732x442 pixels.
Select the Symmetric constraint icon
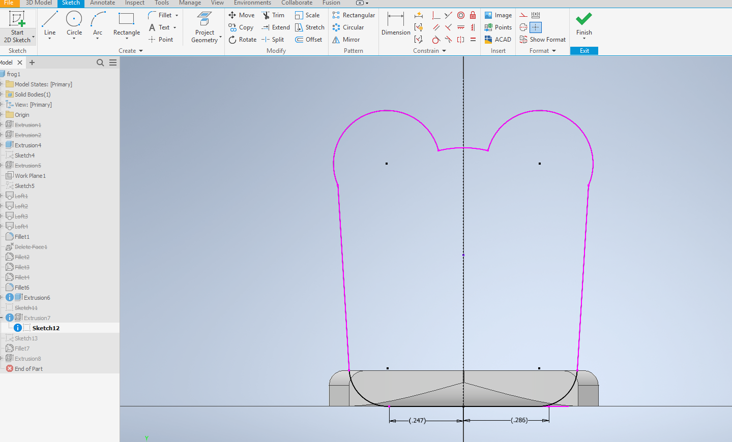click(461, 40)
